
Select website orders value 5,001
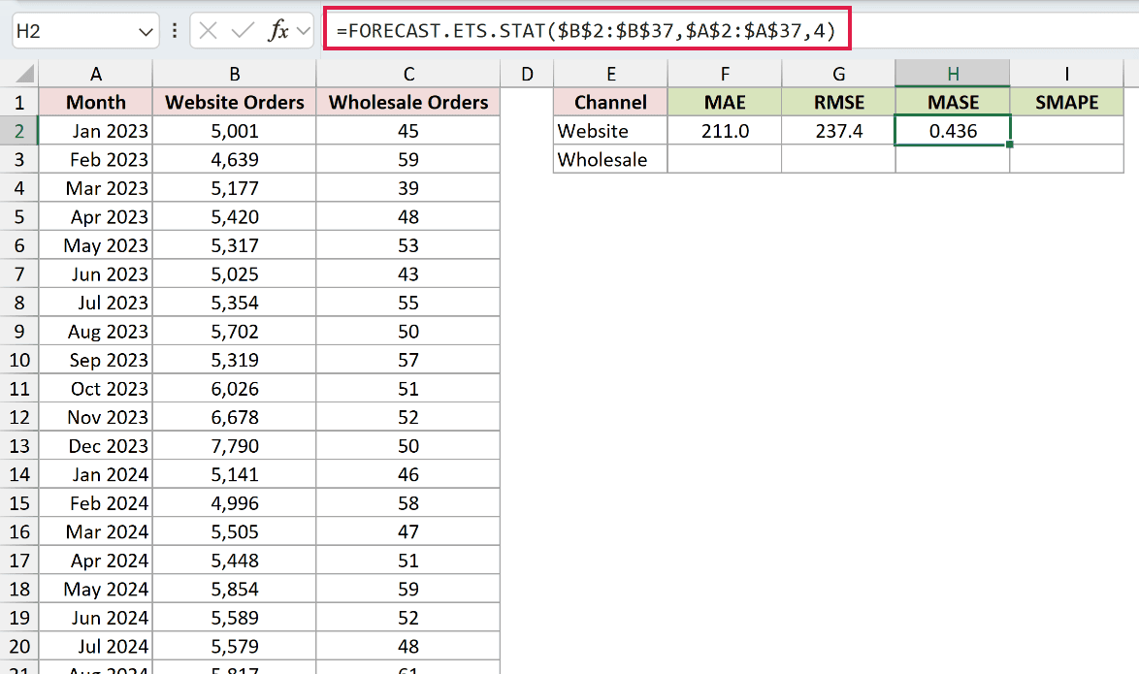point(235,131)
